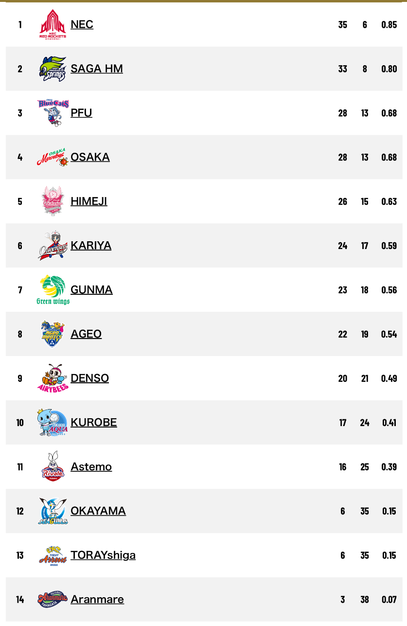
Task: Open the TORAYshiga team link
Action: (x=103, y=555)
